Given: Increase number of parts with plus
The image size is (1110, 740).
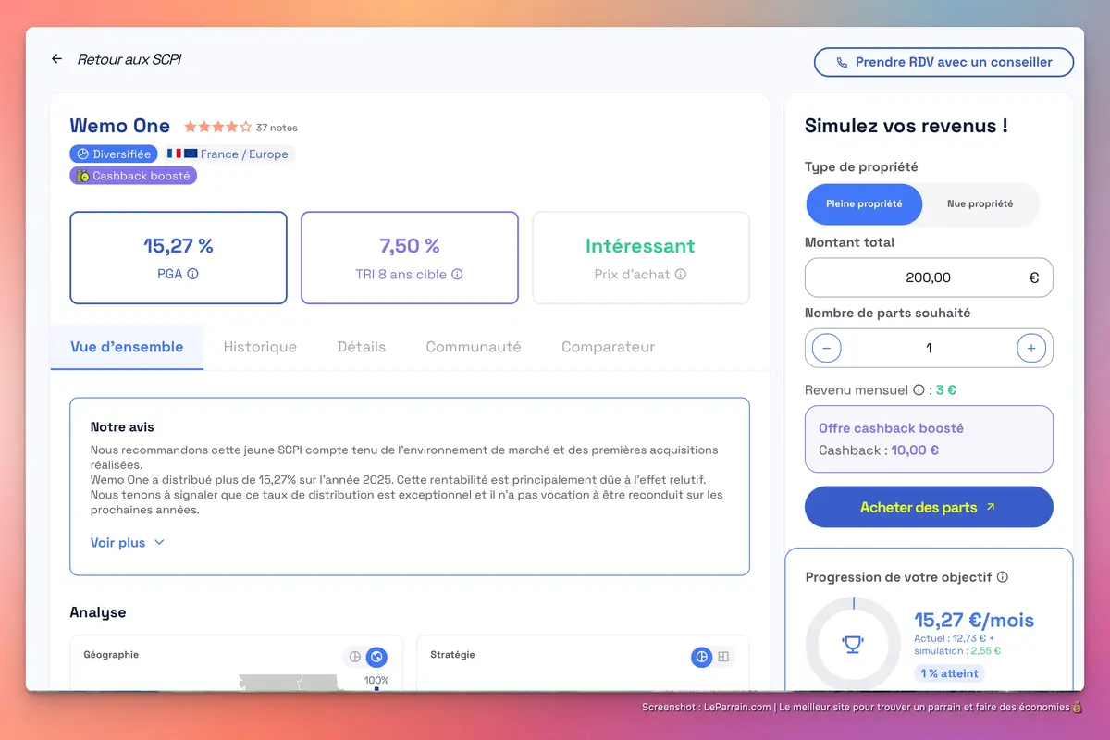Looking at the screenshot, I should tap(1031, 349).
